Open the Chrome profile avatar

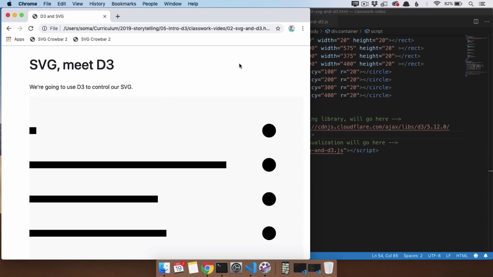point(292,28)
